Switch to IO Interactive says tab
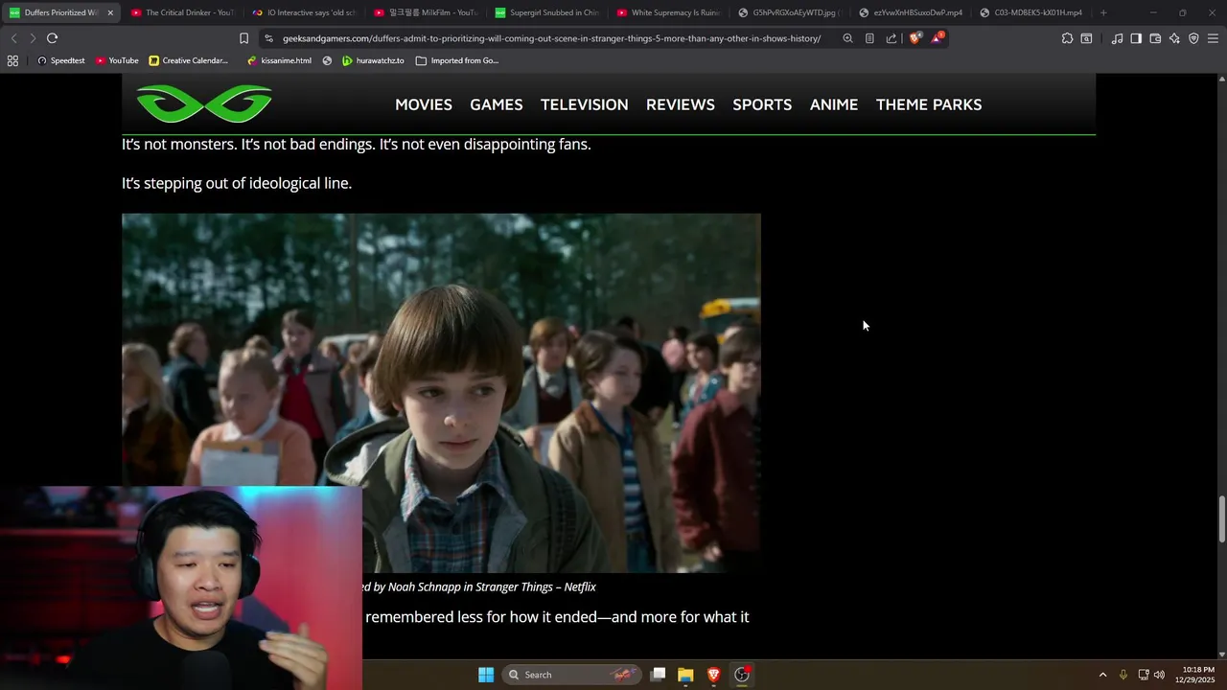The image size is (1227, 690). click(x=304, y=12)
